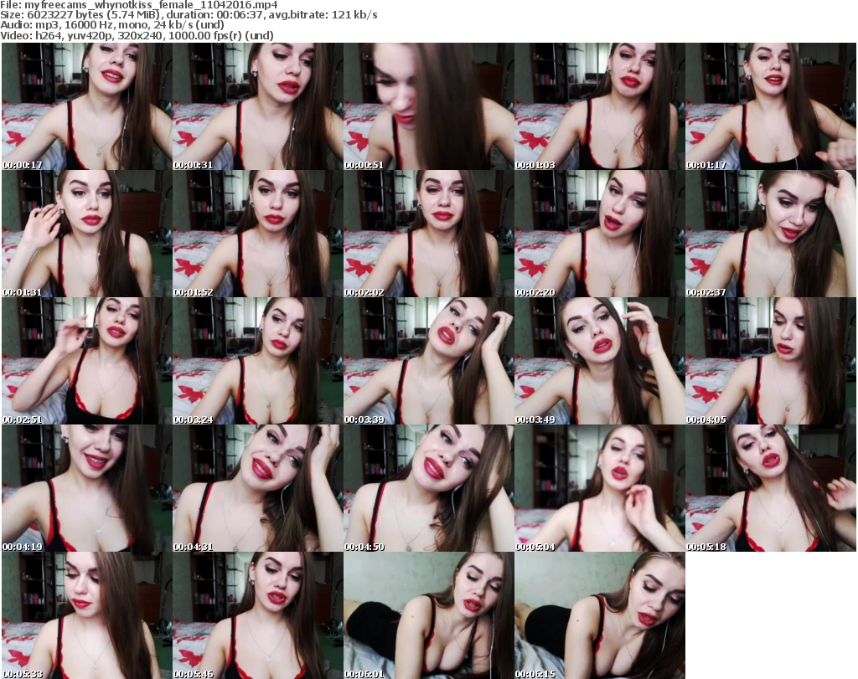Open the thumbnail stamped 00:03:24

pos(258,362)
